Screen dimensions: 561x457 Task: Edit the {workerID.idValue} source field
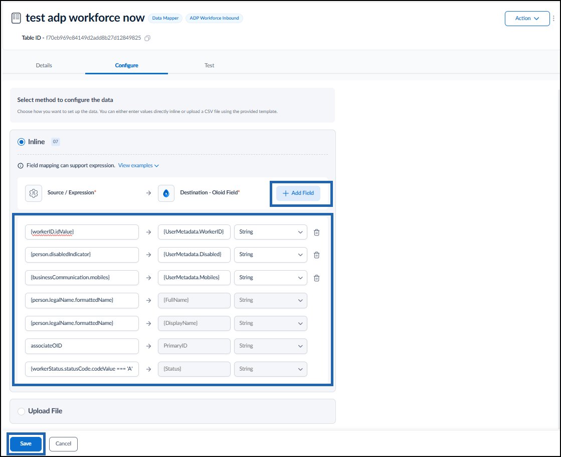pos(82,232)
